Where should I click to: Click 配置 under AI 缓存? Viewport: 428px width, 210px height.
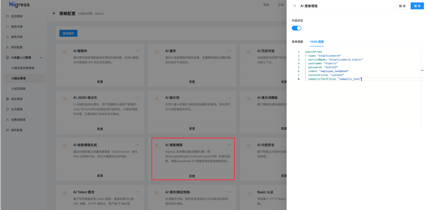192,82
